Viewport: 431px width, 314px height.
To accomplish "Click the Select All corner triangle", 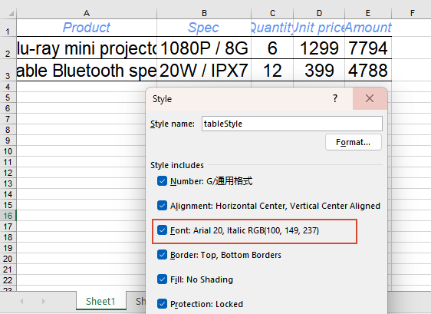I will point(11,13).
